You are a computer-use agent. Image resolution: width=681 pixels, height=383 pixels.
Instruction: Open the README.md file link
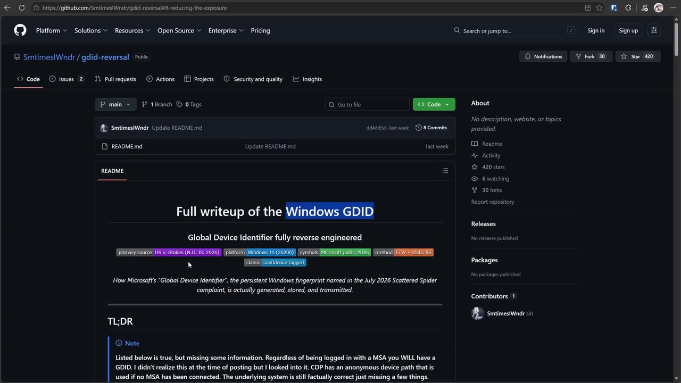[x=127, y=146]
